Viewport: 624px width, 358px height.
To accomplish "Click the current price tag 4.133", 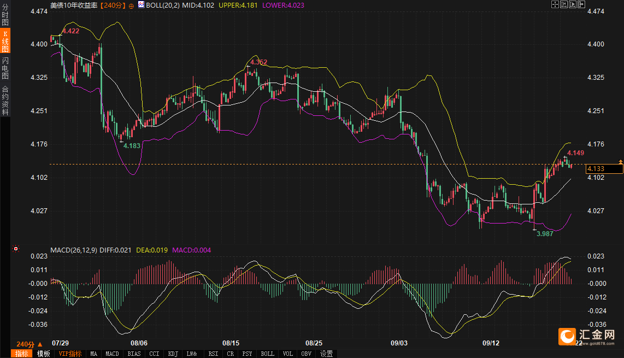I will tap(604, 169).
